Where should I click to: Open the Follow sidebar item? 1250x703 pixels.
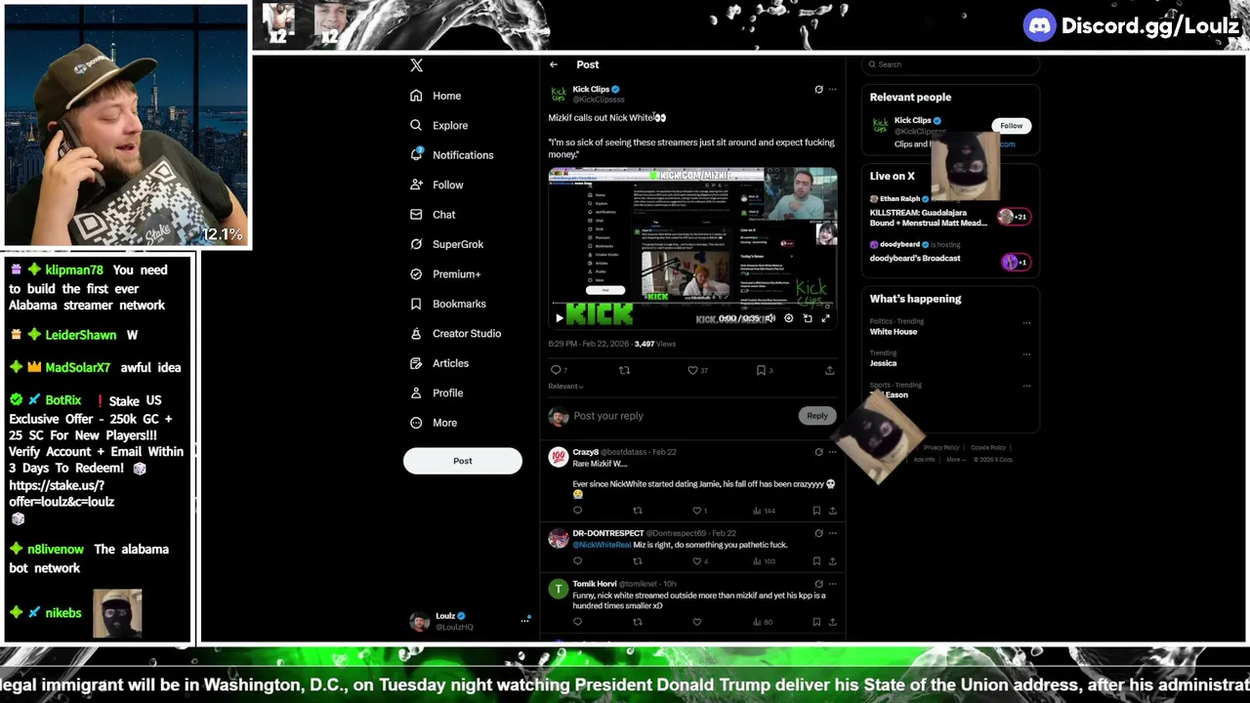(437, 185)
